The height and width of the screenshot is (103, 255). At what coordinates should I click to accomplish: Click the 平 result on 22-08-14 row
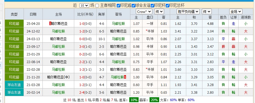click(223, 62)
